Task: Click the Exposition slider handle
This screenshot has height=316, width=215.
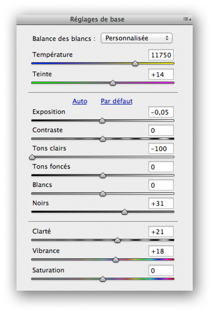Action: coord(102,120)
